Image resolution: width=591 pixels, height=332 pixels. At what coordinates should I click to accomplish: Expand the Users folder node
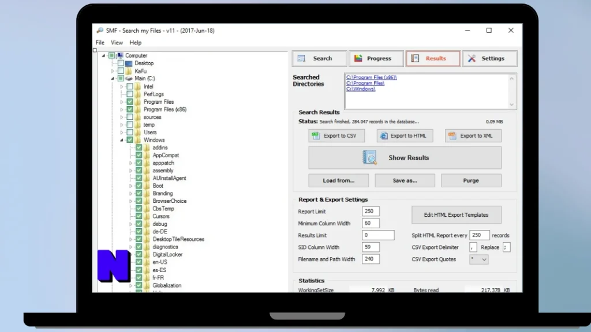[122, 132]
